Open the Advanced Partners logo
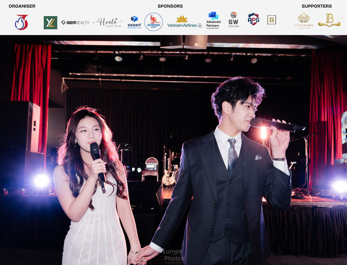The height and width of the screenshot is (265, 347). pyautogui.click(x=213, y=20)
